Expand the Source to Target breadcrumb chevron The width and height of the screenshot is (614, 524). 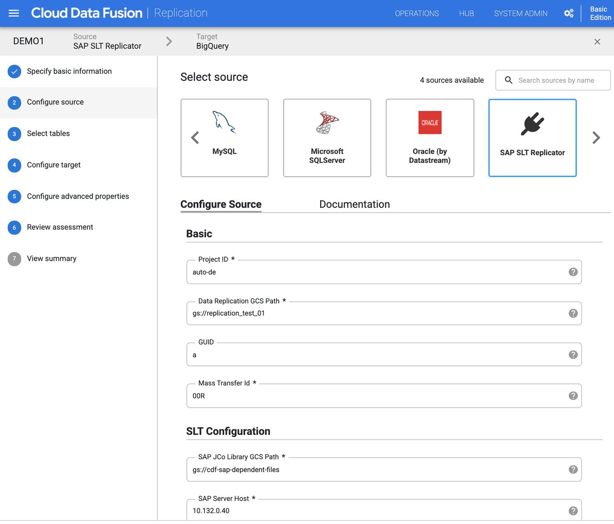pos(169,41)
